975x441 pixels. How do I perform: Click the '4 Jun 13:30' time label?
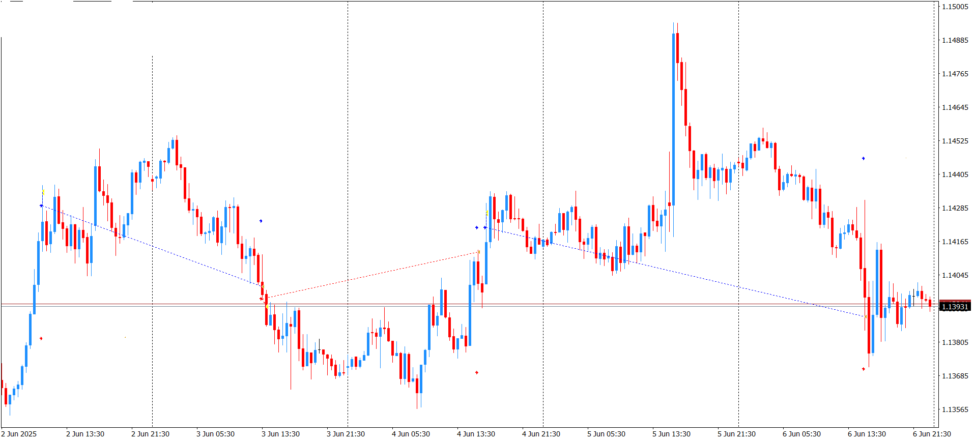[476, 434]
